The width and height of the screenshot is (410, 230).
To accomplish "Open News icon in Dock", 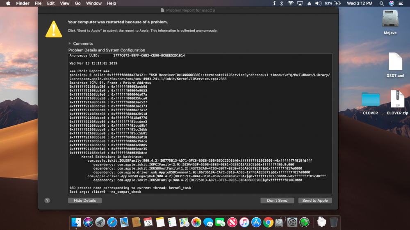I will 232,222.
